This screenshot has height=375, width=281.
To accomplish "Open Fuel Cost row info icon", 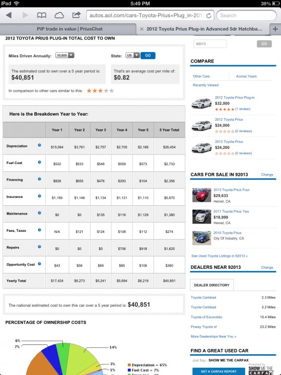I will (40, 162).
